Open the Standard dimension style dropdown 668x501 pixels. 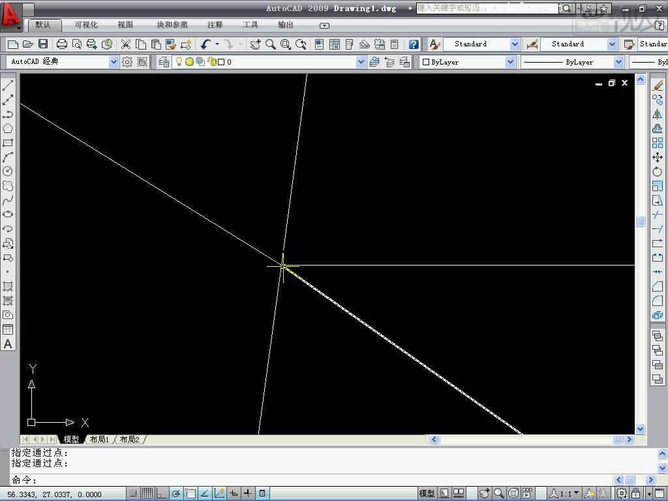612,44
